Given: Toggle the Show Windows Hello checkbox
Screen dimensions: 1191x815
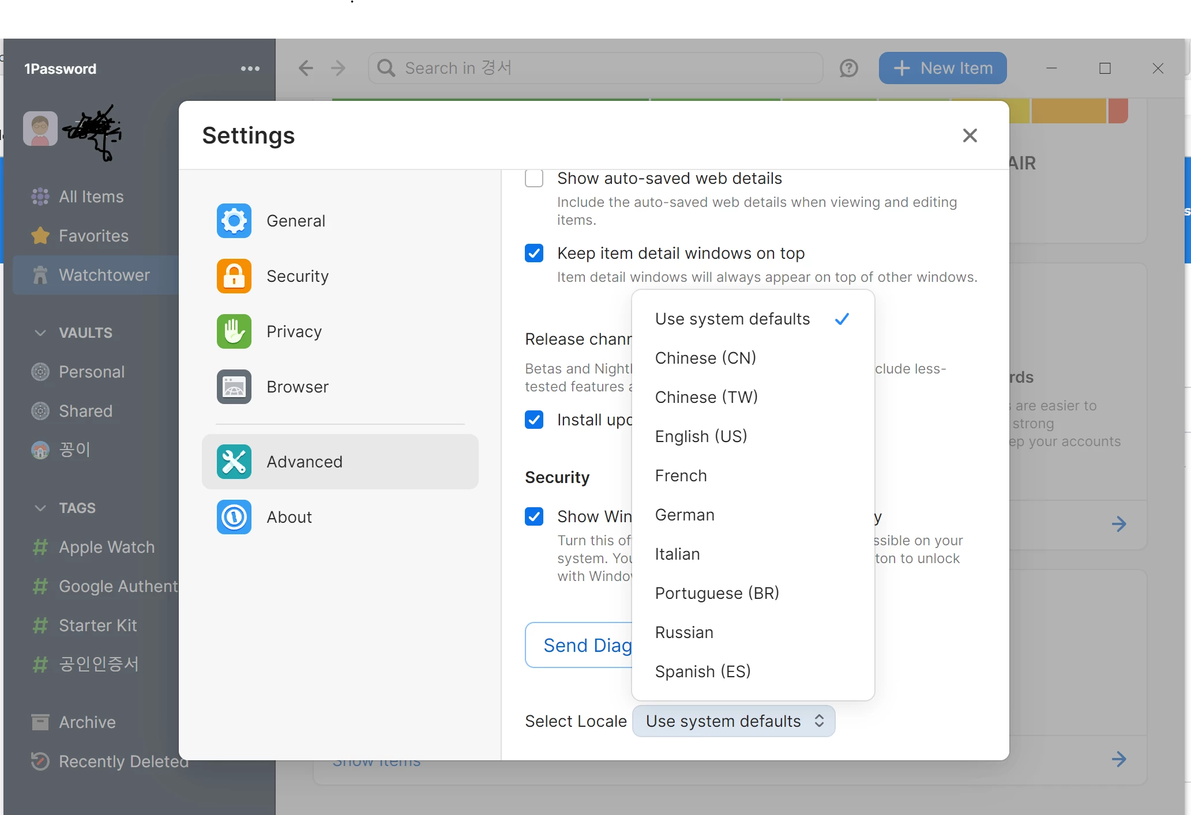Looking at the screenshot, I should pyautogui.click(x=534, y=516).
